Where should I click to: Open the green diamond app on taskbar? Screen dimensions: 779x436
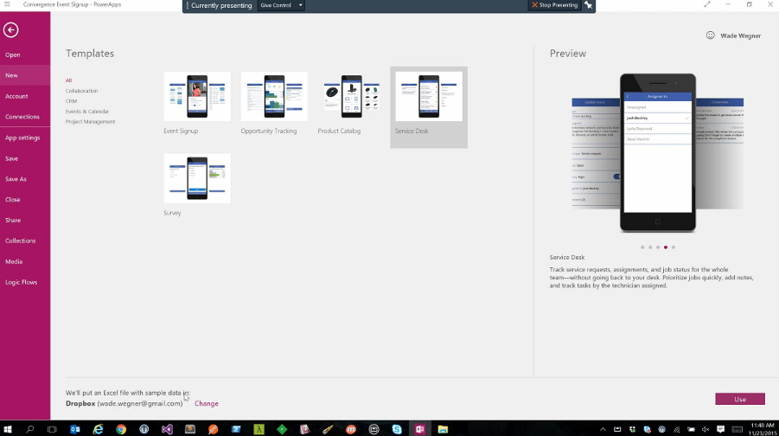point(282,429)
